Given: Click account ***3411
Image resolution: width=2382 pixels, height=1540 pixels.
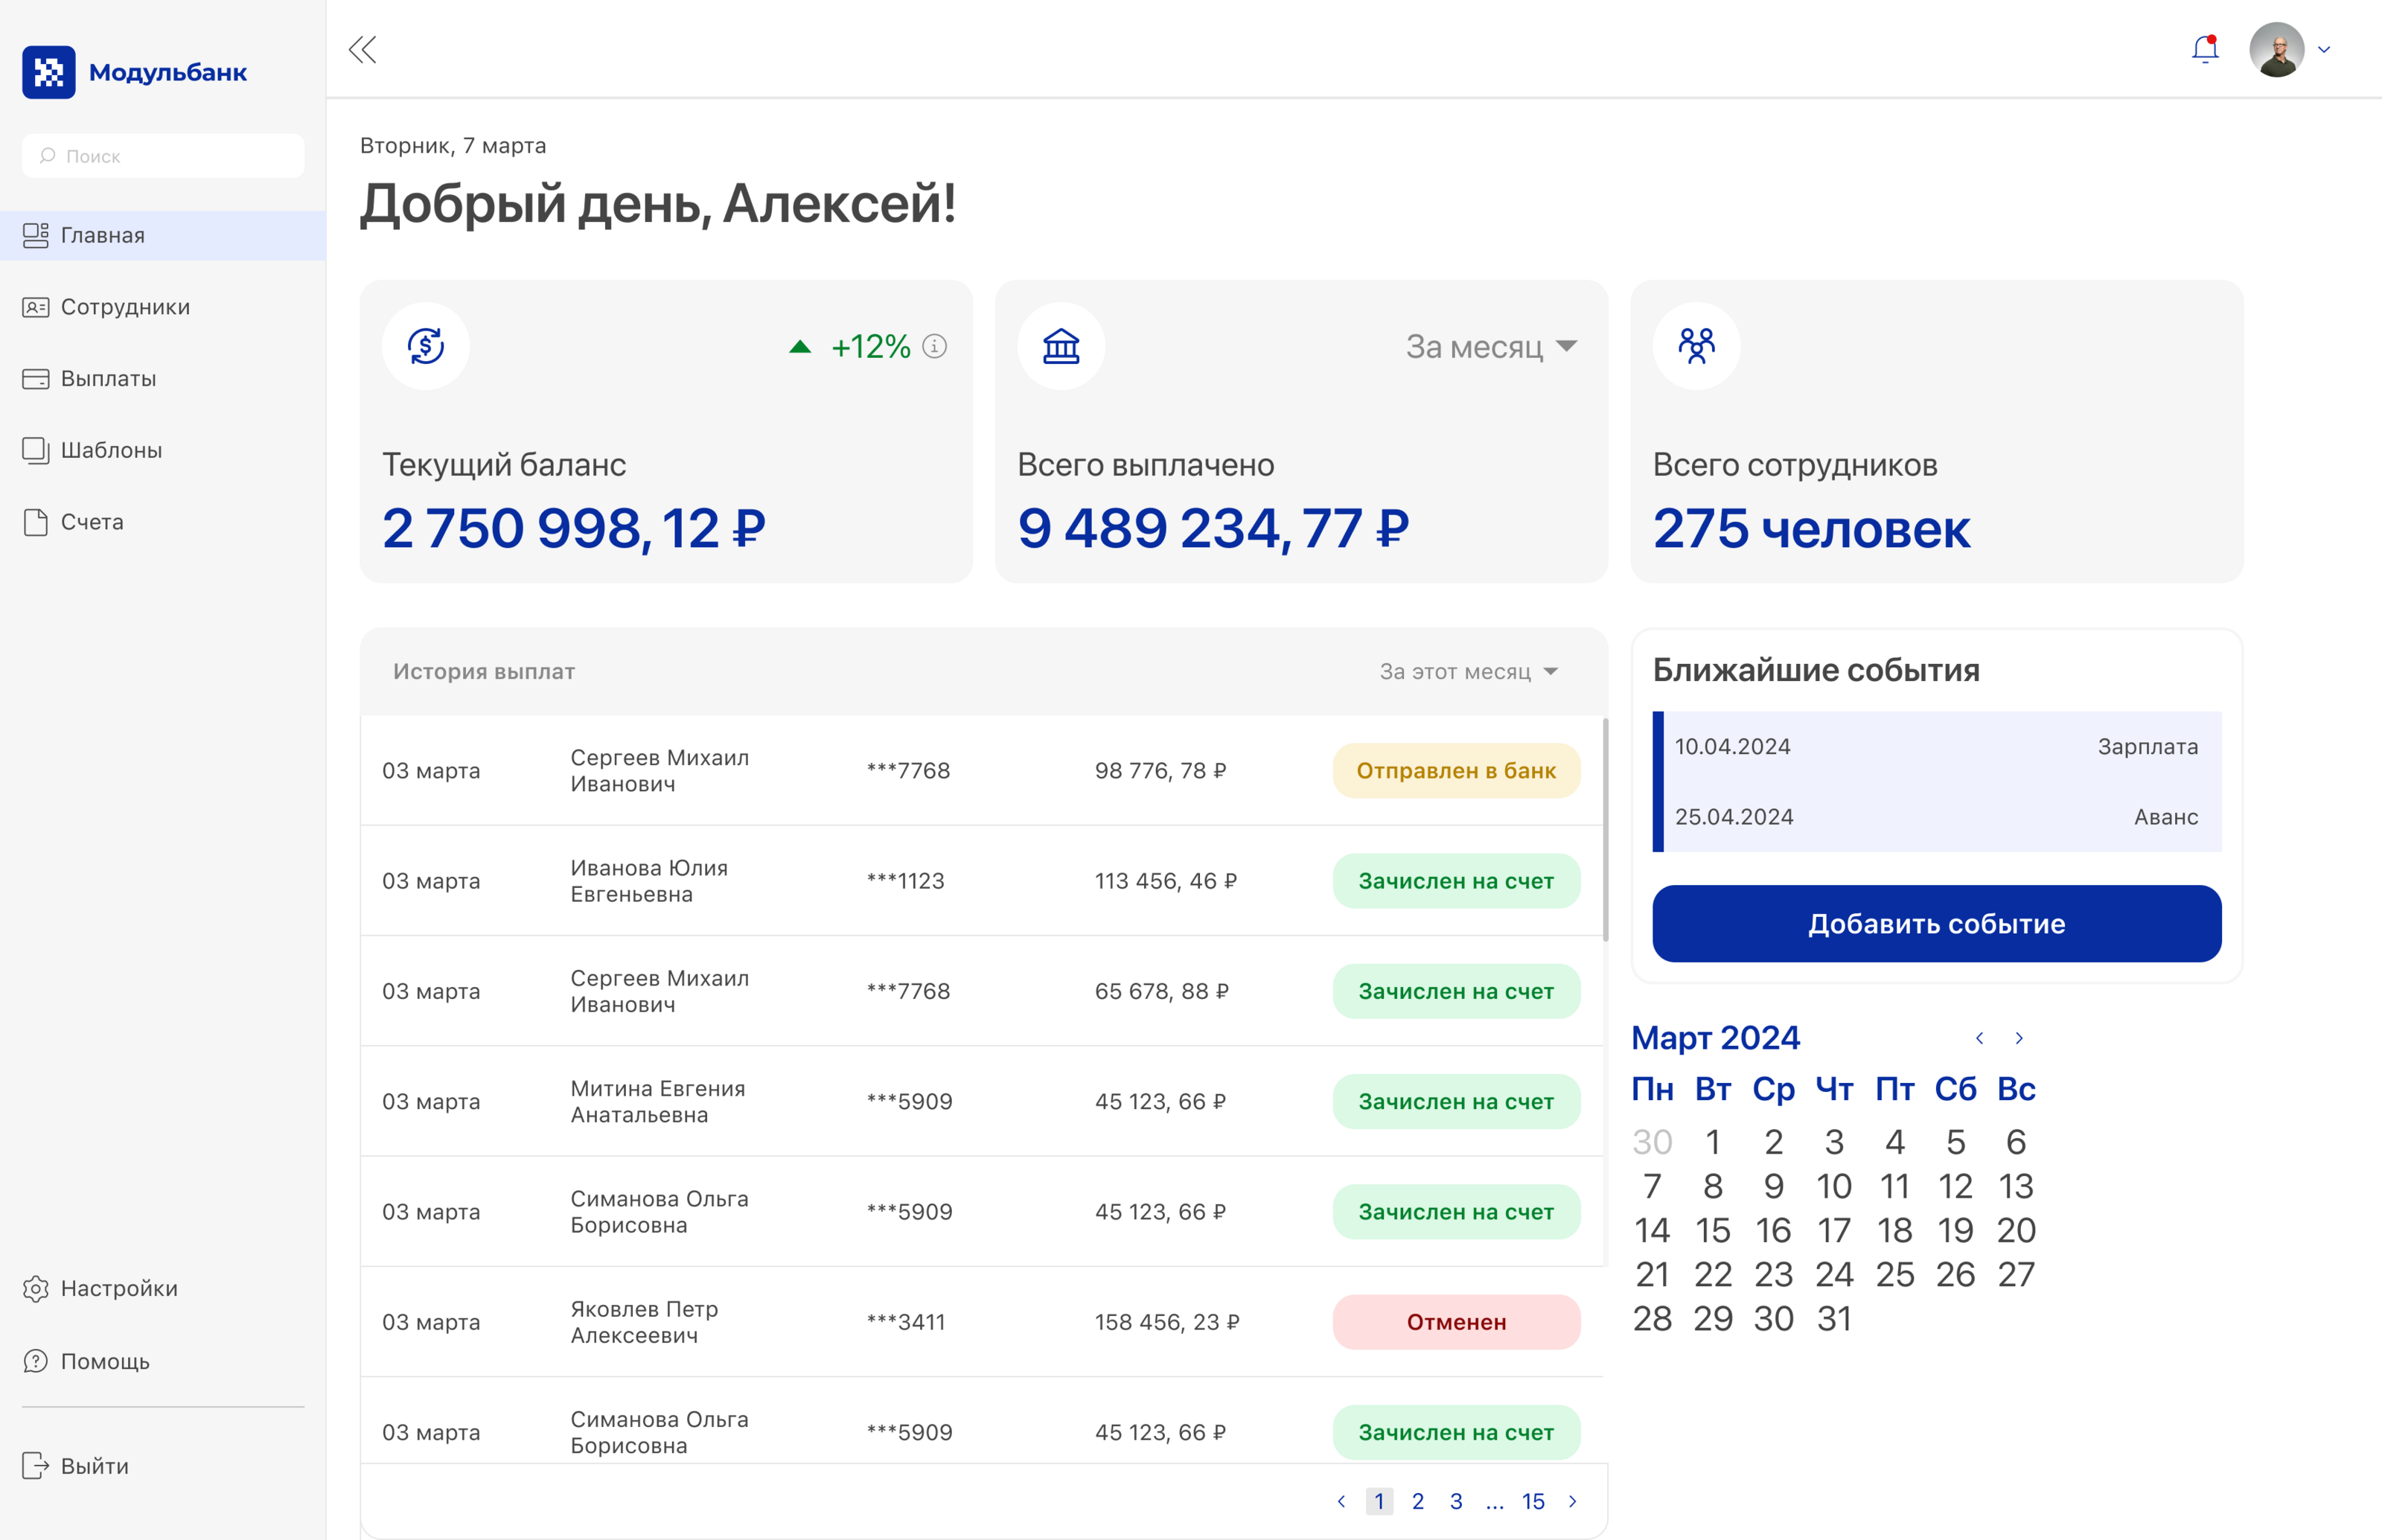Looking at the screenshot, I should tap(905, 1322).
